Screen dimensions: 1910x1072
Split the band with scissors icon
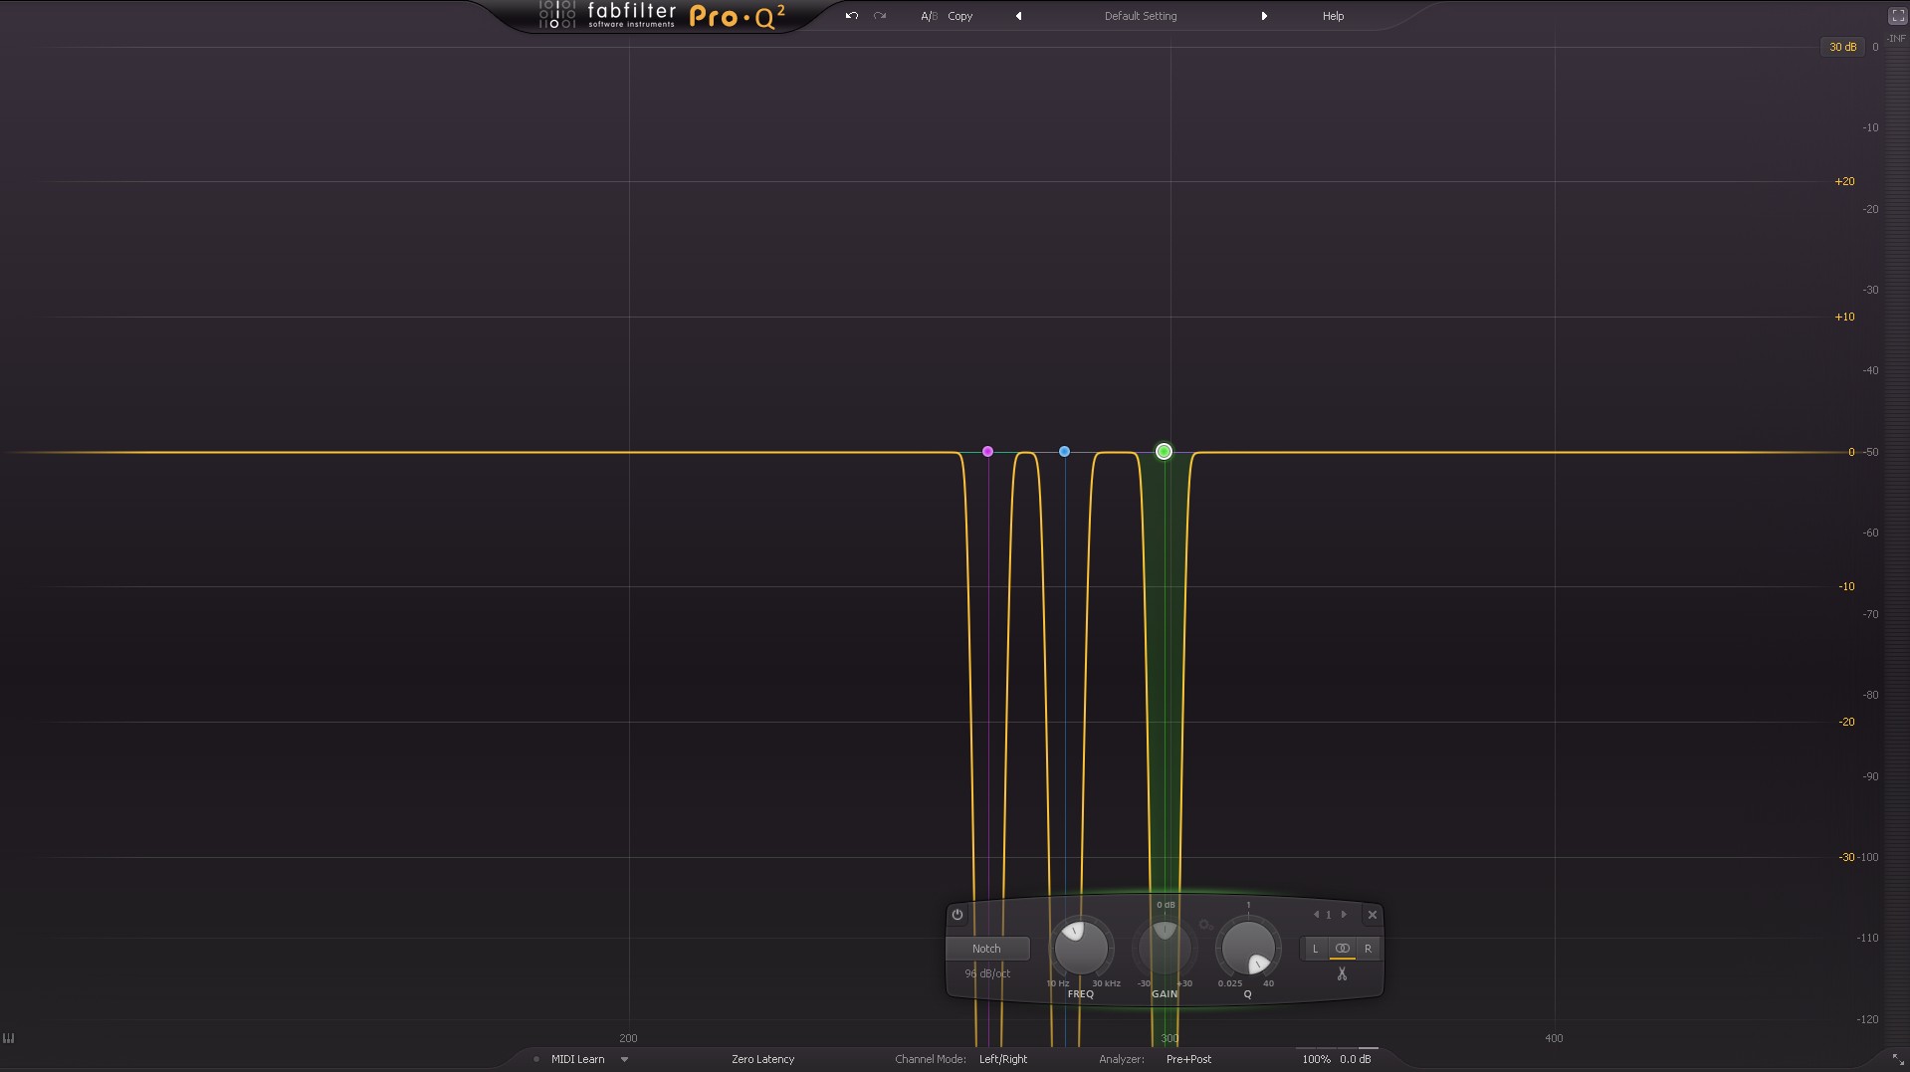coord(1342,974)
